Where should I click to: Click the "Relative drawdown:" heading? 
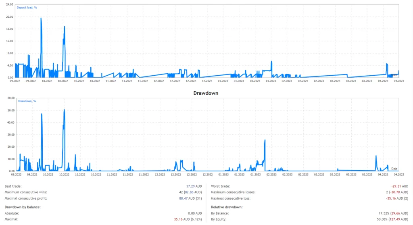tap(227, 207)
